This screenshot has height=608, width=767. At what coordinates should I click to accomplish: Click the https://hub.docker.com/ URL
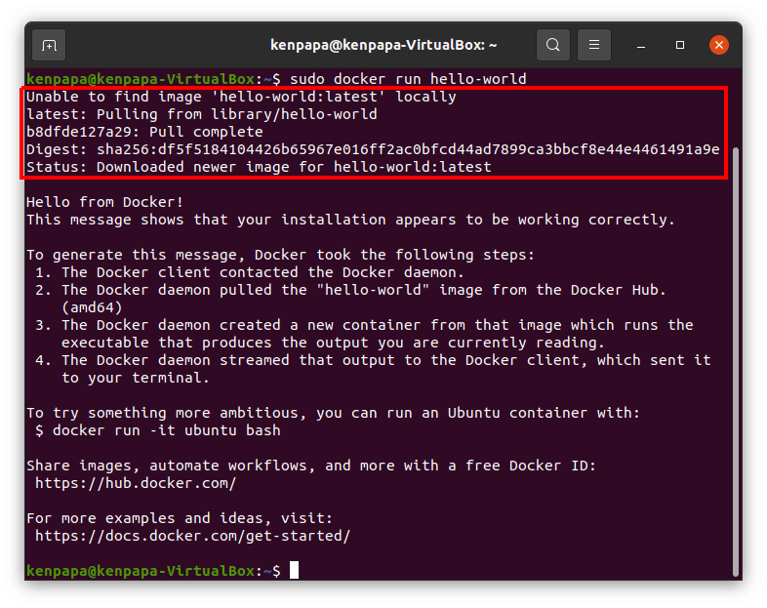coord(136,483)
